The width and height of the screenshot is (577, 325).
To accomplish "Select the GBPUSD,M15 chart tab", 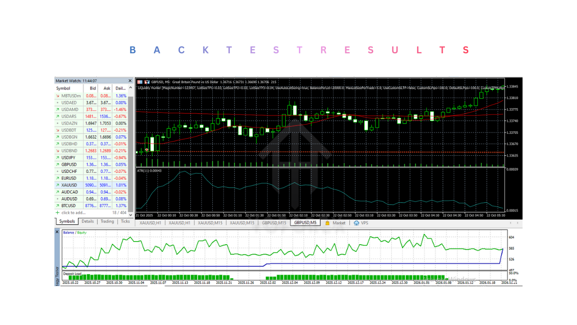I will pyautogui.click(x=274, y=223).
